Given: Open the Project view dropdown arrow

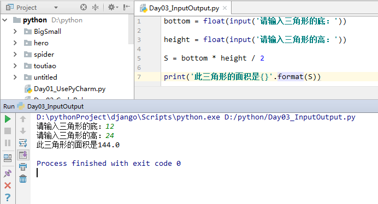Looking at the screenshot, I should [56, 8].
